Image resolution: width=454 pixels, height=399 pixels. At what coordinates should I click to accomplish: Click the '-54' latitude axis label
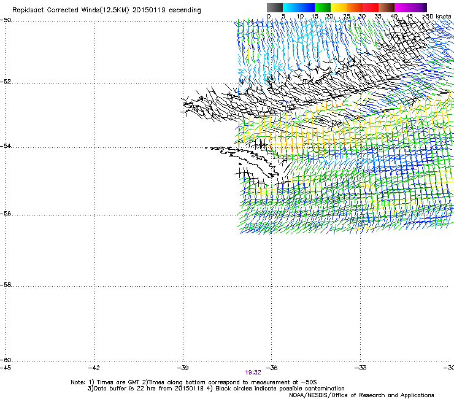[x=6, y=145]
